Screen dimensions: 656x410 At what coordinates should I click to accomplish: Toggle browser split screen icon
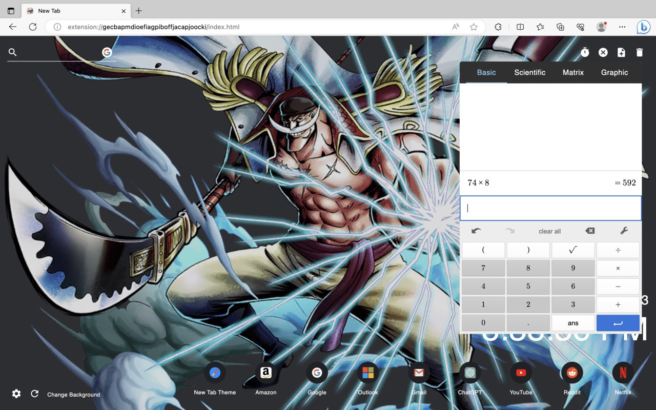[x=520, y=27]
